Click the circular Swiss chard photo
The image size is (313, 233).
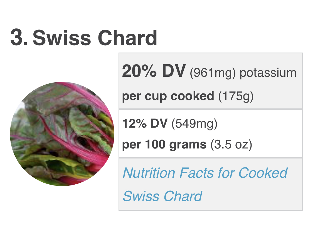pyautogui.click(x=62, y=134)
